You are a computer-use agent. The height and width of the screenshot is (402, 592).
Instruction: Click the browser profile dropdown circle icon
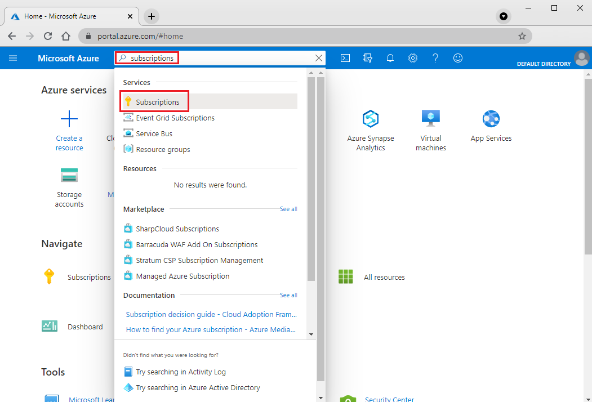coord(503,16)
